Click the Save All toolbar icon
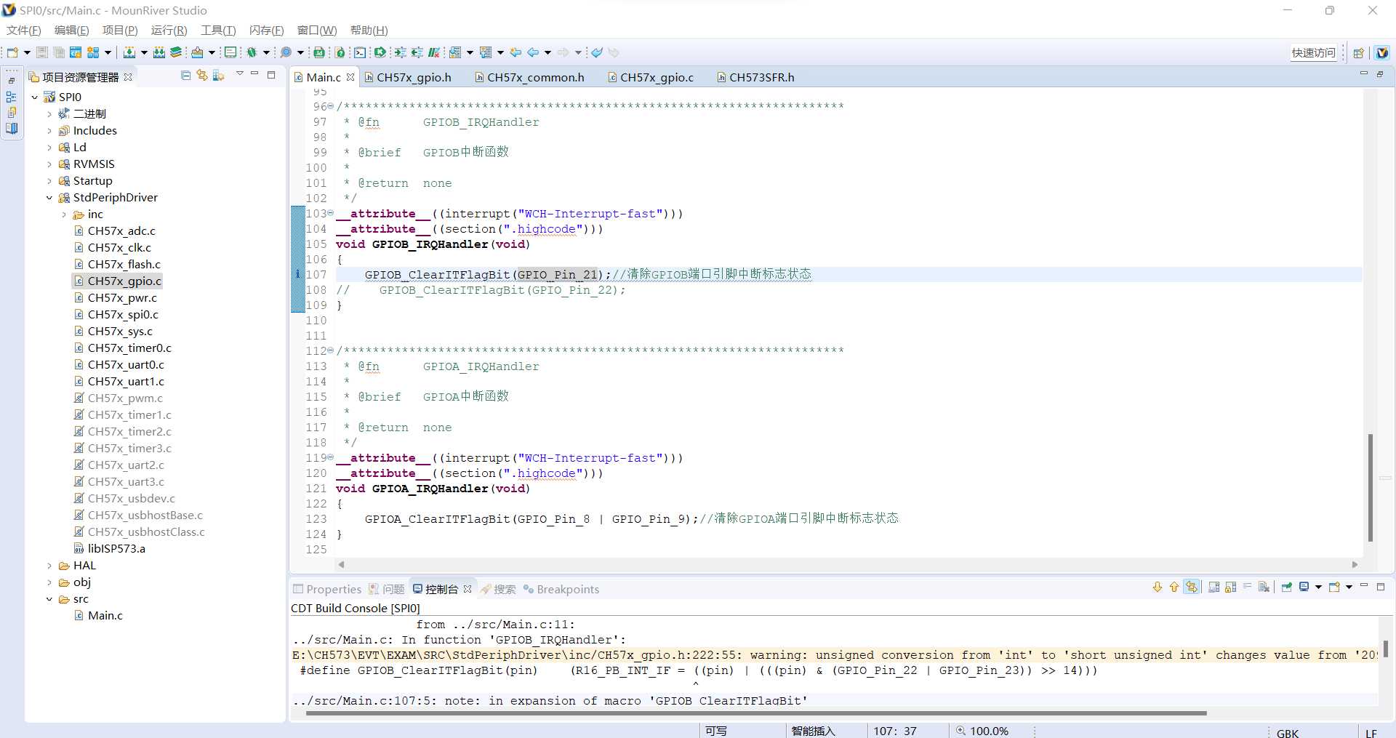The height and width of the screenshot is (738, 1396). coord(59,52)
